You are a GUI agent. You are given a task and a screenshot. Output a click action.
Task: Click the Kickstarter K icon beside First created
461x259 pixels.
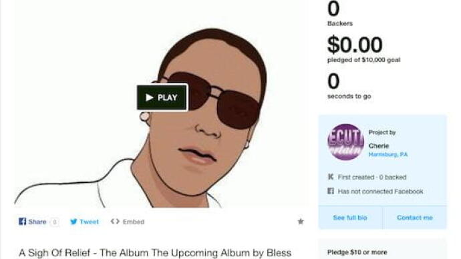point(331,177)
